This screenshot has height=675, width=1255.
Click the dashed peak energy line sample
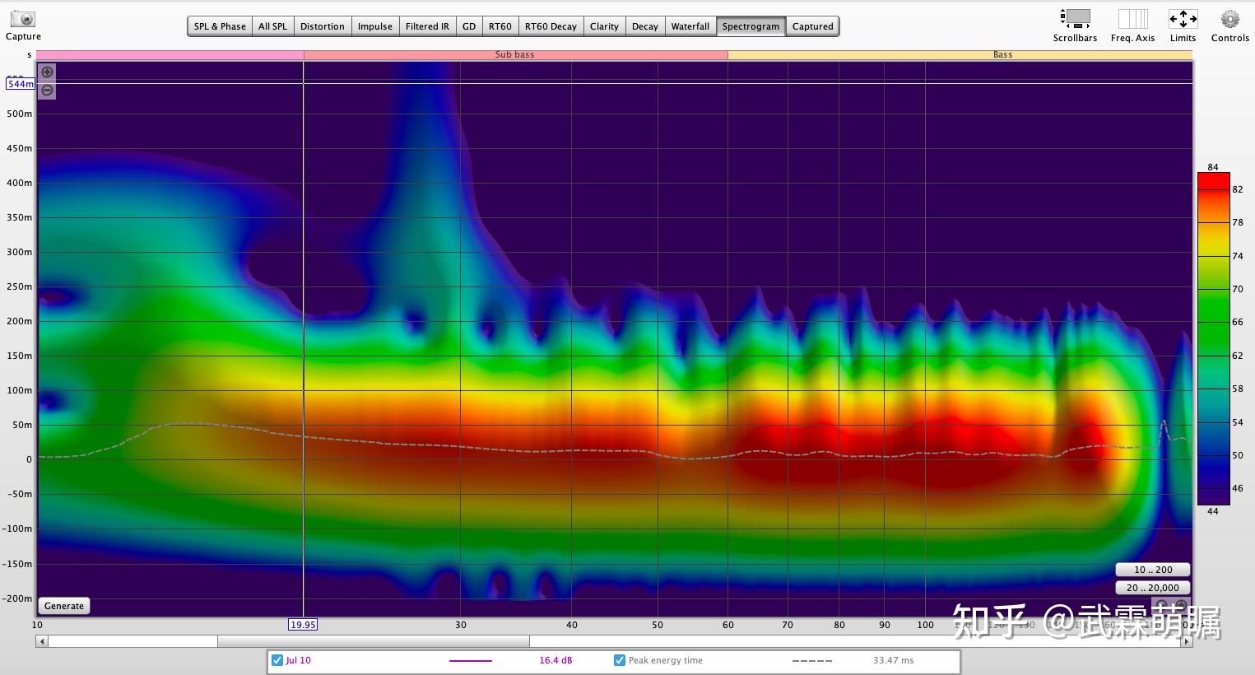click(x=812, y=660)
